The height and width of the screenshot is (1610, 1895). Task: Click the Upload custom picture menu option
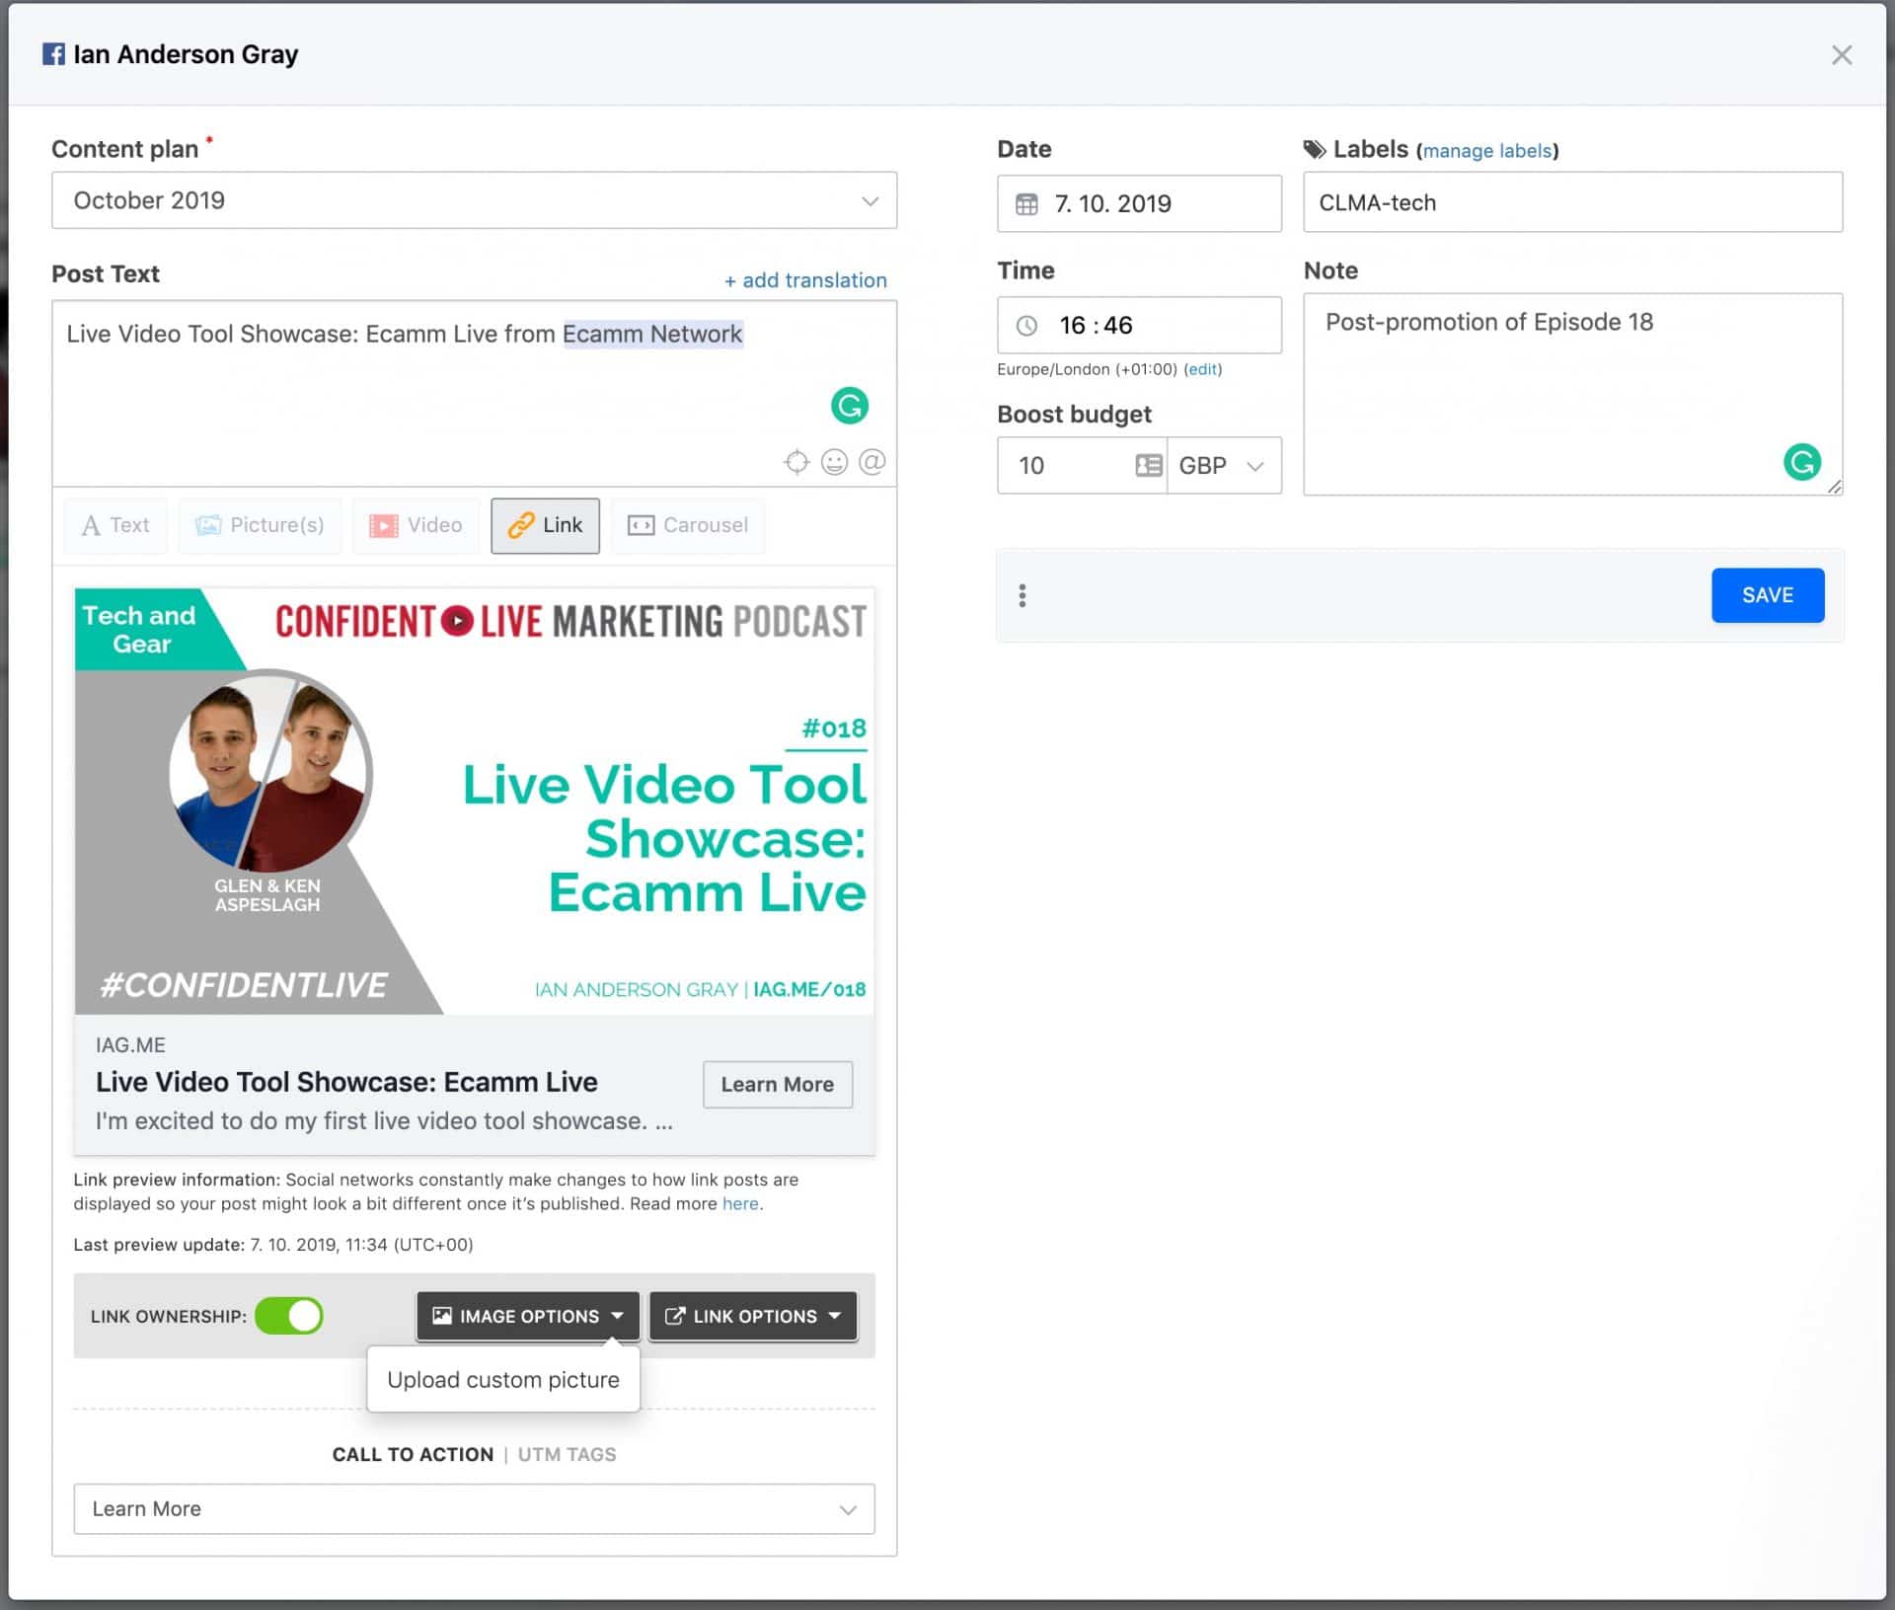pos(503,1378)
